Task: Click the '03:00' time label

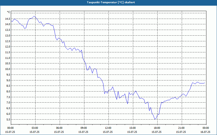Action: pos(35,128)
